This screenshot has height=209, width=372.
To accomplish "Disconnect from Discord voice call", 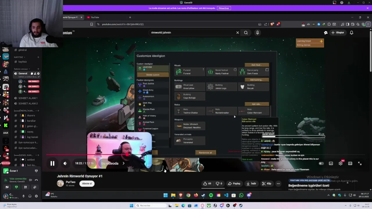I will click(36, 180).
